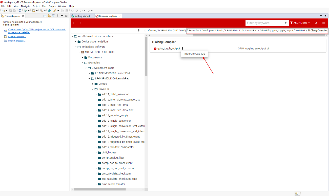Switch to the Getting Started tab

point(82,16)
